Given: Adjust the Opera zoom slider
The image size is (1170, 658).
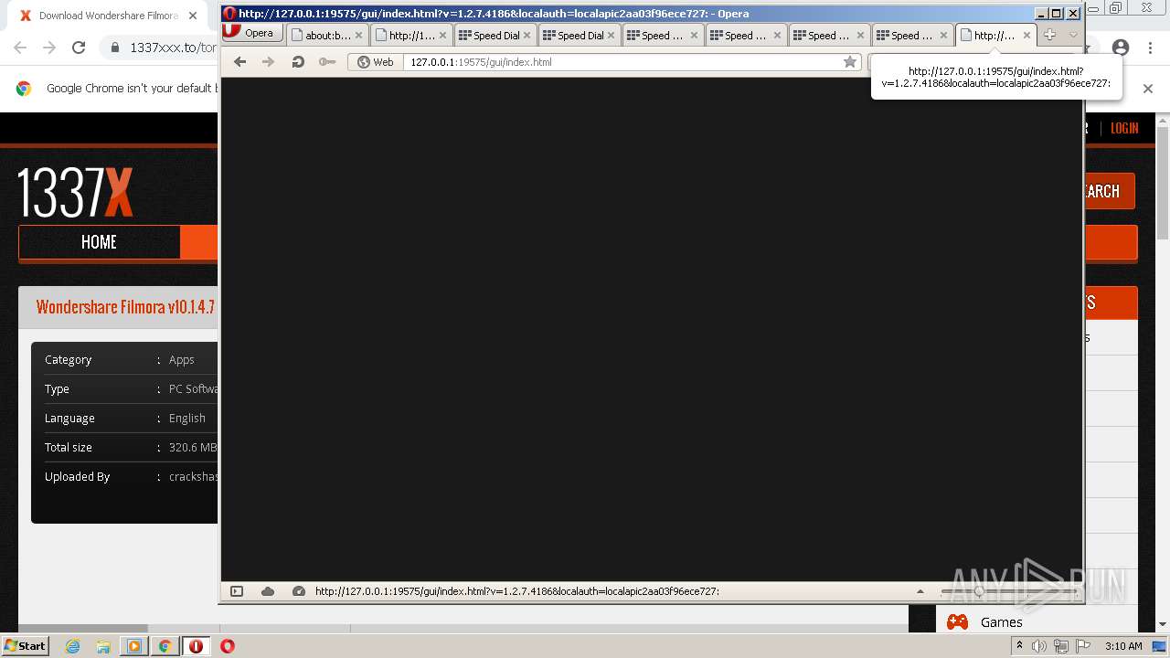Looking at the screenshot, I should click(x=979, y=591).
